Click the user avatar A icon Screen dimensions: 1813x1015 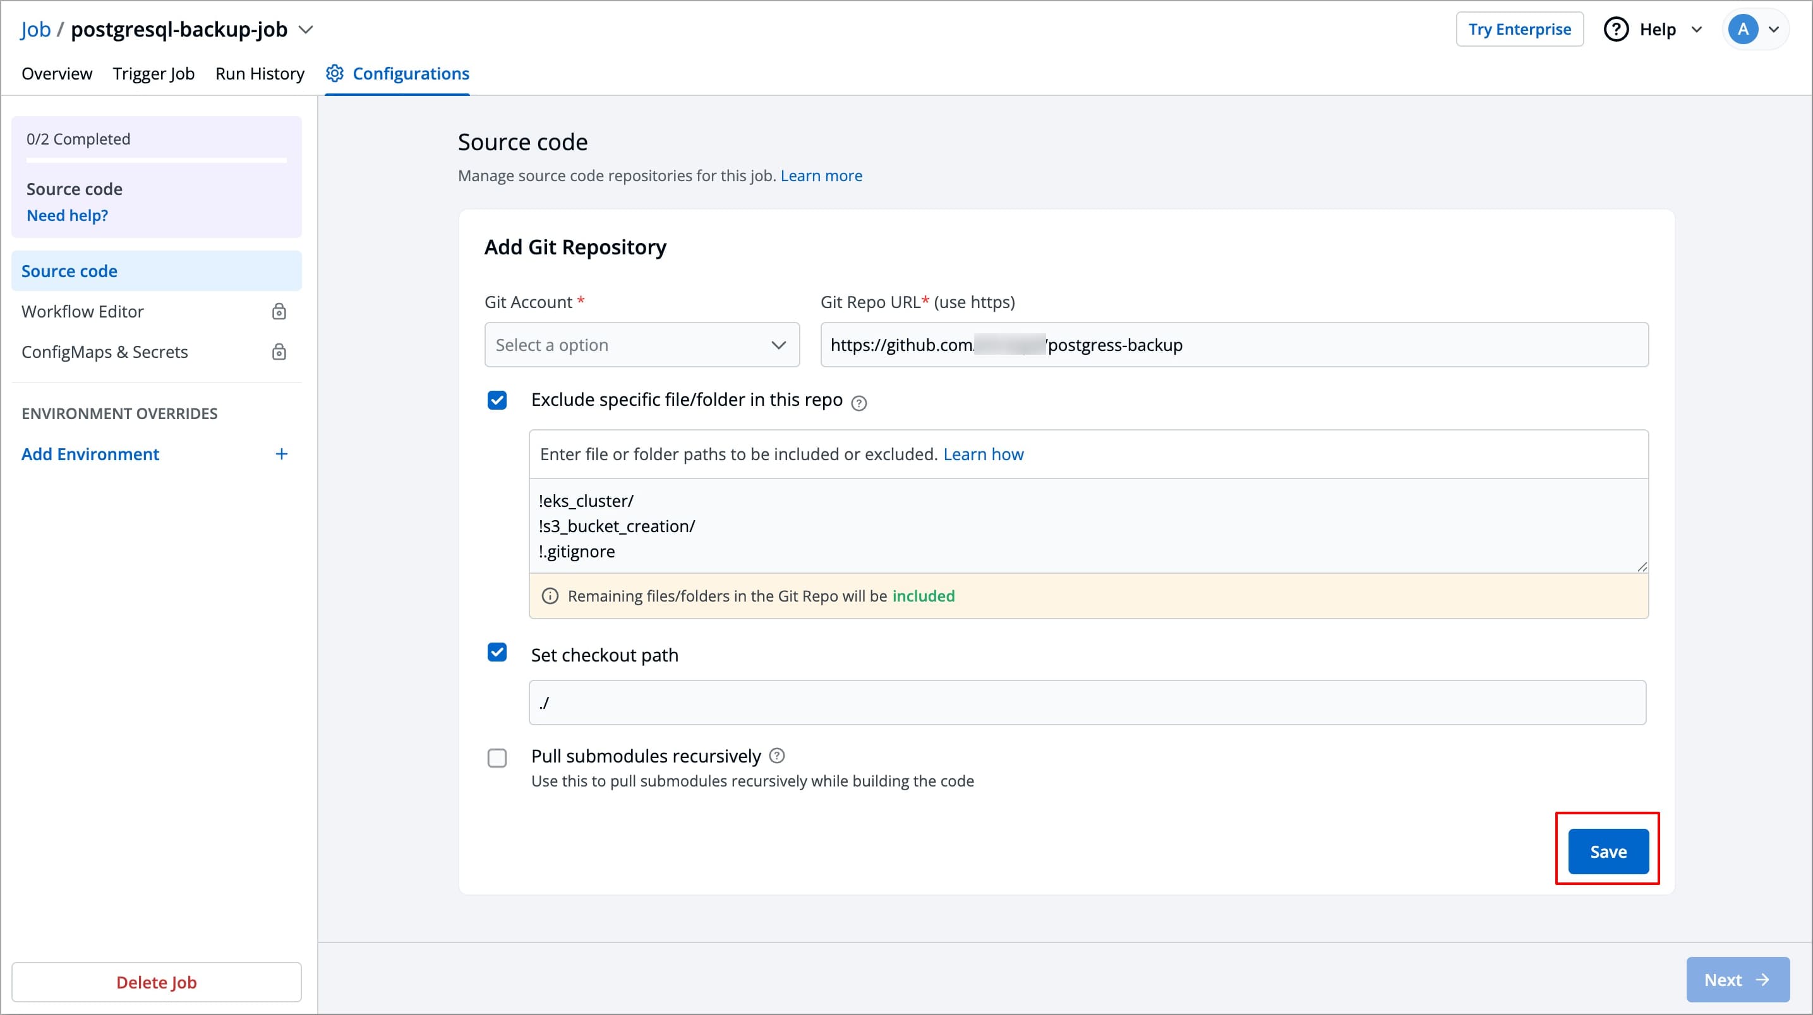point(1743,30)
